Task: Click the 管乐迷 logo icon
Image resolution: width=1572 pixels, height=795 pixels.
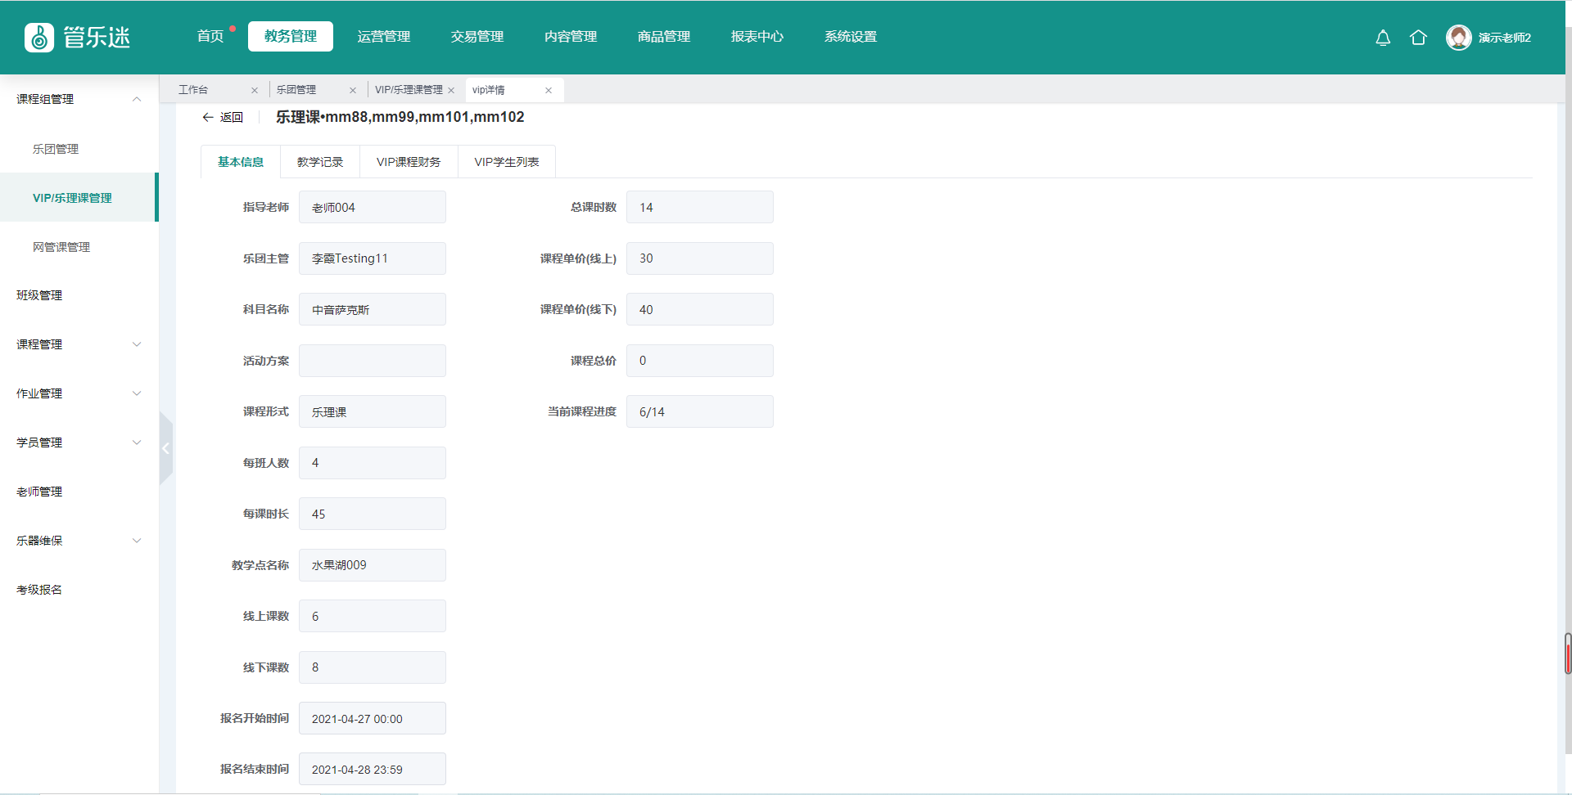Action: pos(39,38)
